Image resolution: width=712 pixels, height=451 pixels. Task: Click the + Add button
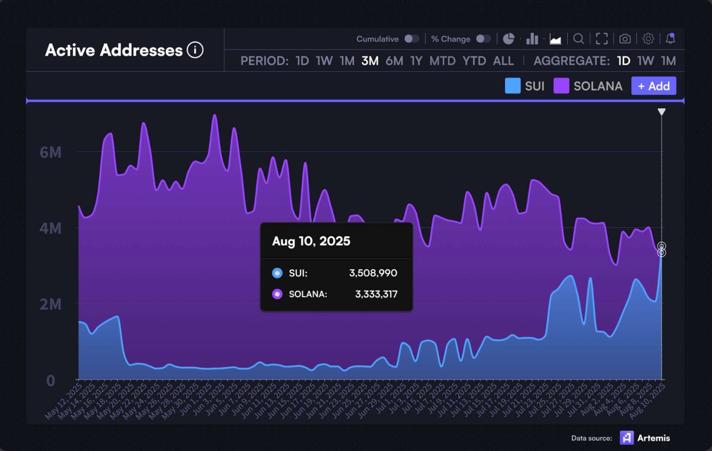coord(654,86)
